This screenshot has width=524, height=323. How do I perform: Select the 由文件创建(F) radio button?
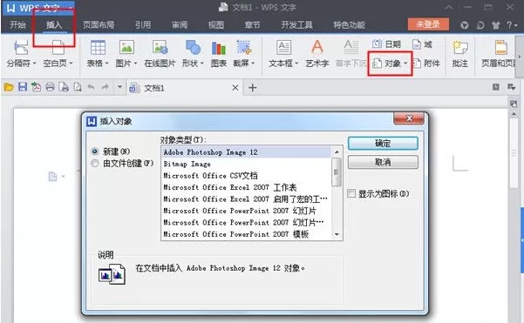(x=94, y=163)
